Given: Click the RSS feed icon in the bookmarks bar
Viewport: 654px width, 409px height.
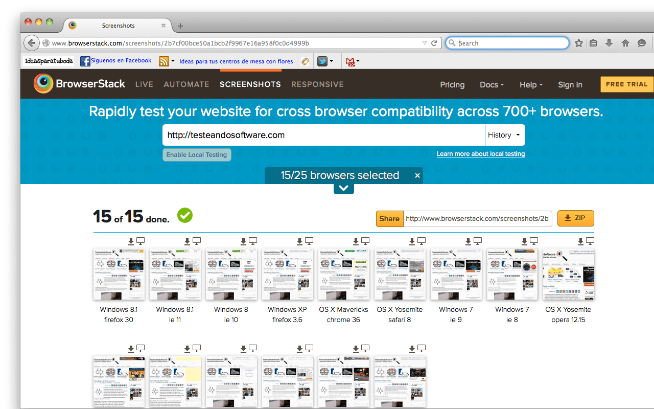Looking at the screenshot, I should point(165,61).
